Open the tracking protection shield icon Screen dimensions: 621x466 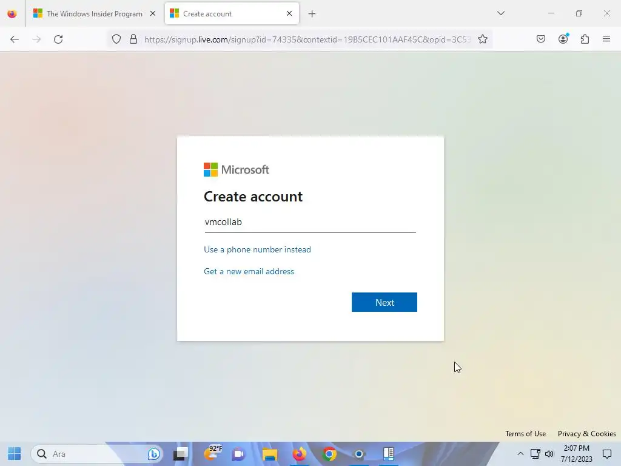(116, 39)
